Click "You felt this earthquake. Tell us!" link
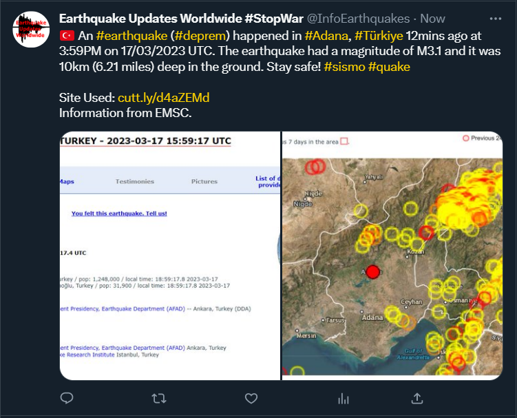The height and width of the screenshot is (418, 517). click(x=119, y=213)
